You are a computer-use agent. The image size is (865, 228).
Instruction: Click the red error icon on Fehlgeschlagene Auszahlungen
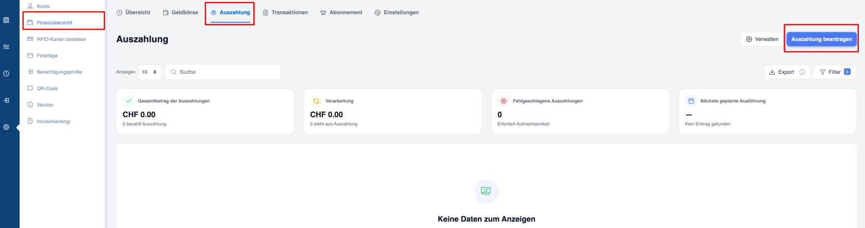click(x=504, y=101)
